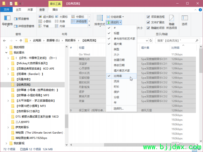Toggle Hidden items (隐藏的项目) checkbox
The image size is (203, 152).
pos(148,28)
